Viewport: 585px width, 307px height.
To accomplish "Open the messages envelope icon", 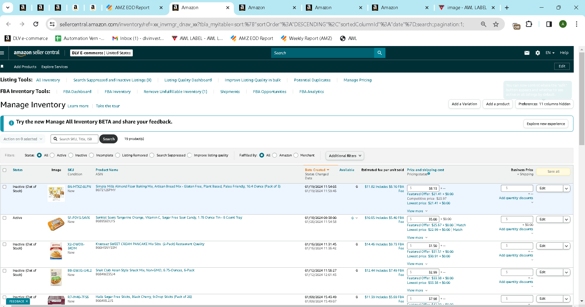I will click(x=527, y=53).
